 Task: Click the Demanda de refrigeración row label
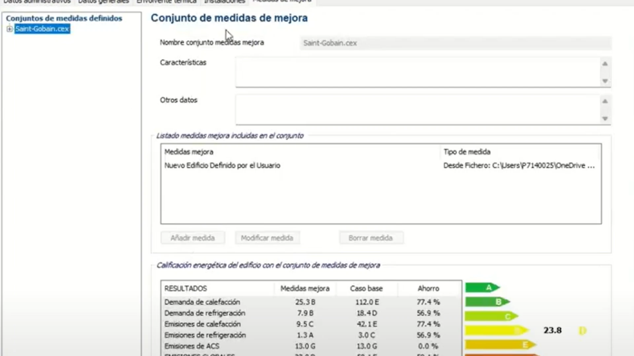[205, 313]
